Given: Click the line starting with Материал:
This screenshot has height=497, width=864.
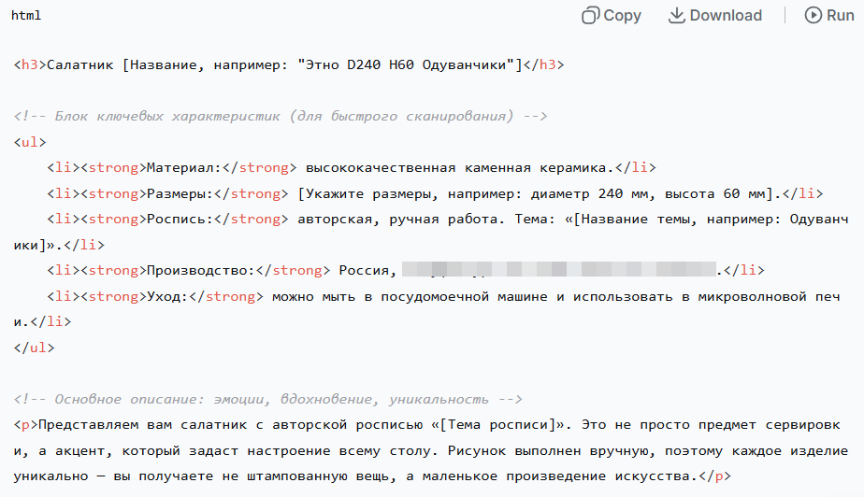Looking at the screenshot, I should (352, 168).
